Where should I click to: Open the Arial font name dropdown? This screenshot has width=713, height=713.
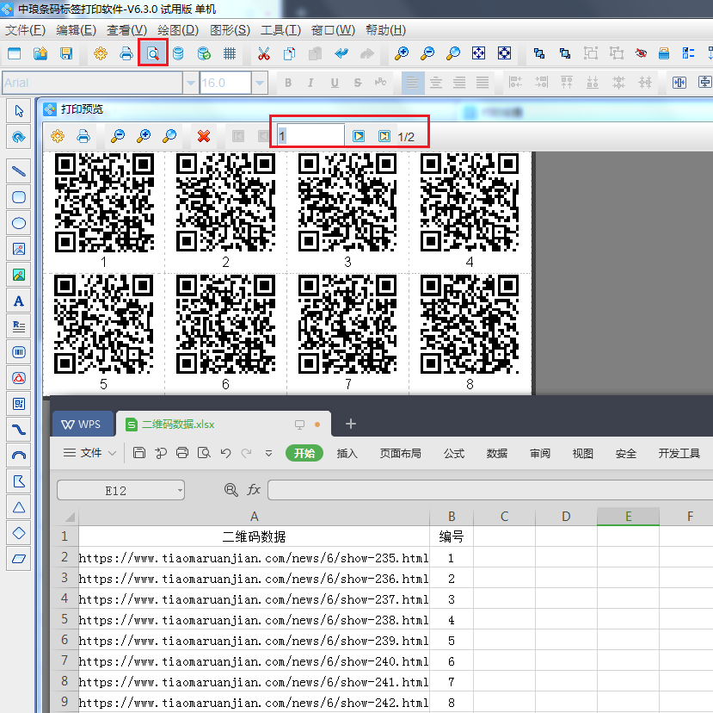pos(190,83)
